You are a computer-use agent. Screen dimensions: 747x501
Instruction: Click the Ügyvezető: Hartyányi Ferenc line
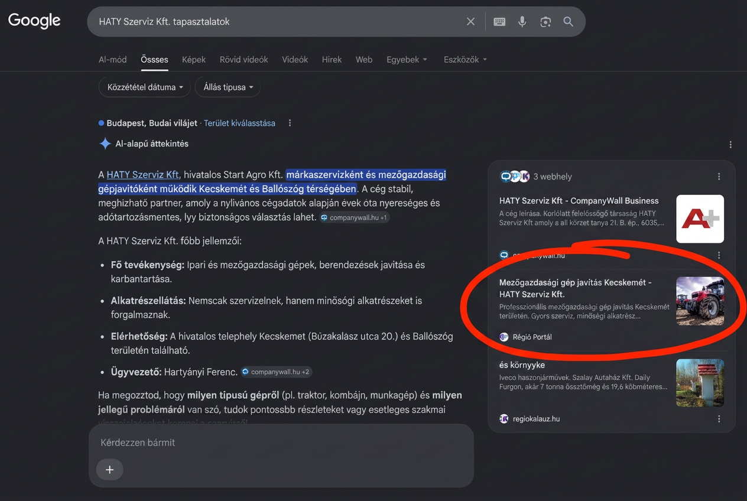(174, 372)
